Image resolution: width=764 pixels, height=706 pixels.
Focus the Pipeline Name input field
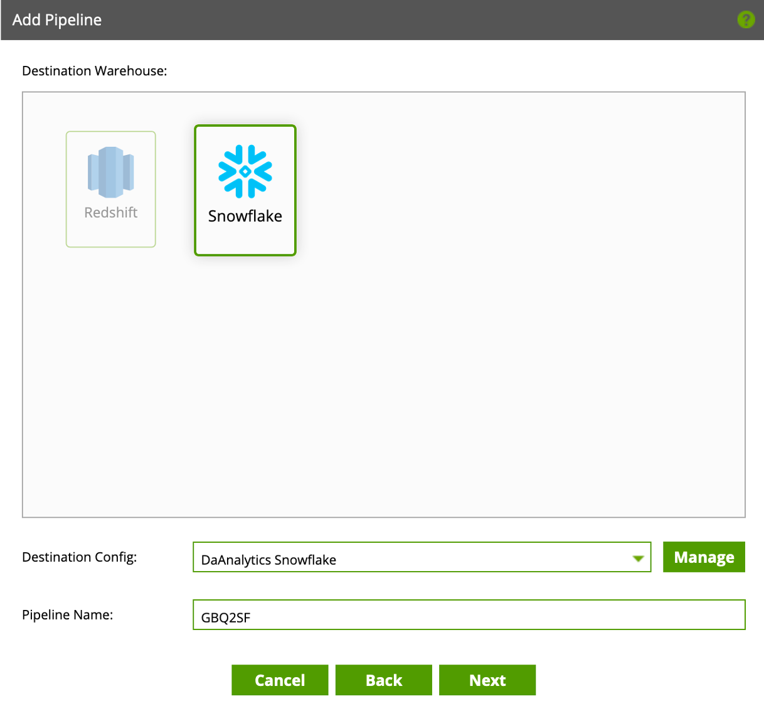click(x=469, y=615)
